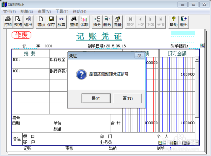The image size is (211, 156).
Task: Open the 文件(F) menu
Action: click(x=9, y=11)
